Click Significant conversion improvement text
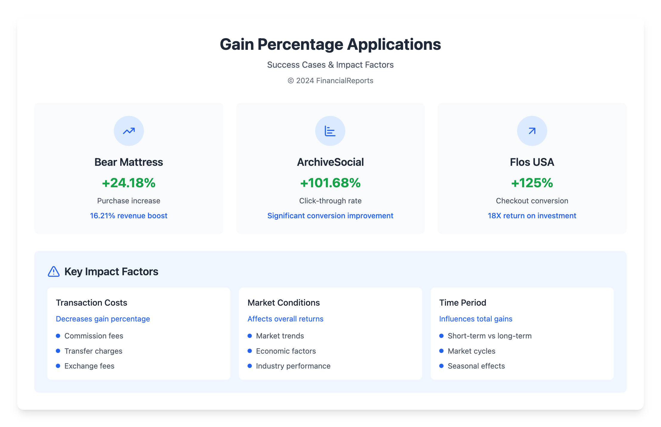Image resolution: width=661 pixels, height=427 pixels. (330, 216)
